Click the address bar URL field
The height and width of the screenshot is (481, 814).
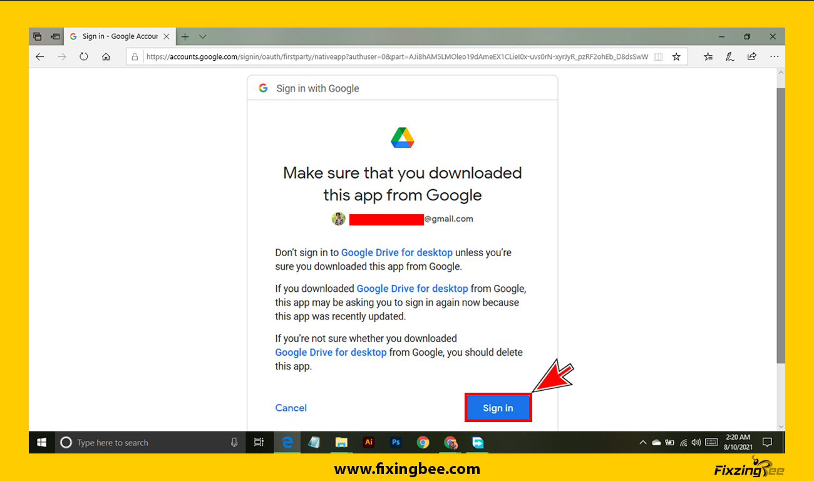pos(394,57)
